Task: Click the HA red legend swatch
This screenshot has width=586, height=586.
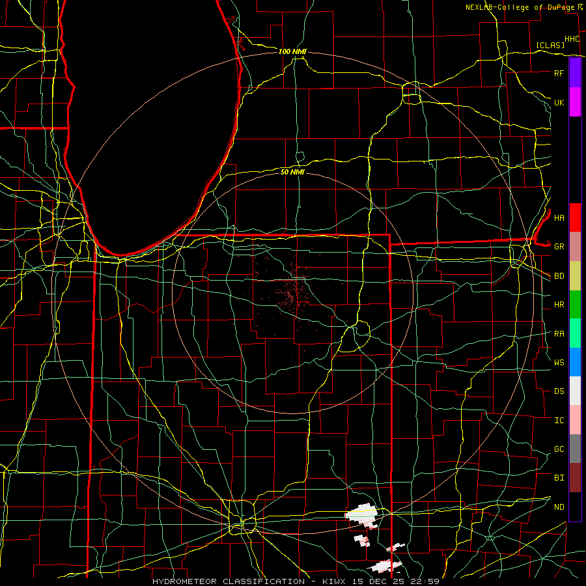Action: 575,217
